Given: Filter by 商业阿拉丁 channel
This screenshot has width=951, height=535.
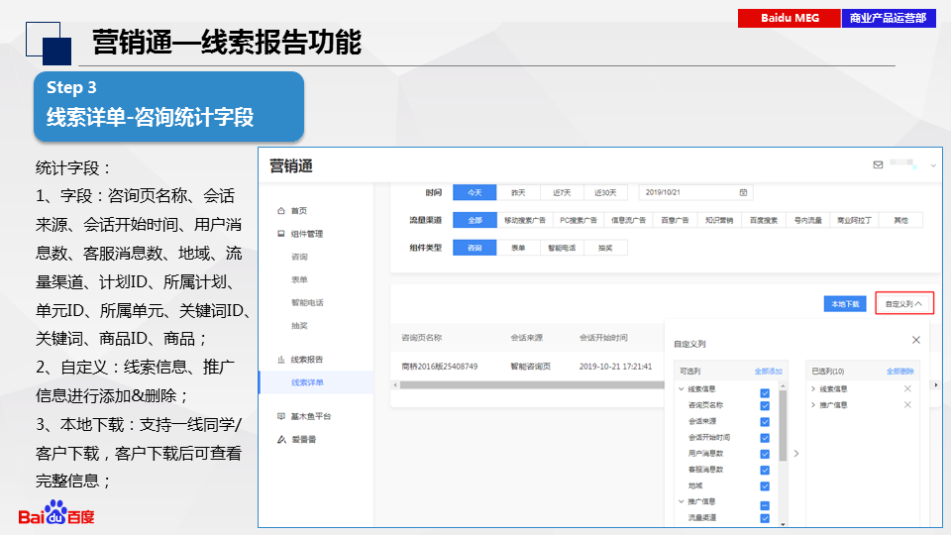Looking at the screenshot, I should (855, 220).
